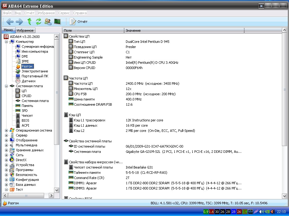Click the Поле column header
This screenshot has width=289, height=216.
(x=93, y=31)
